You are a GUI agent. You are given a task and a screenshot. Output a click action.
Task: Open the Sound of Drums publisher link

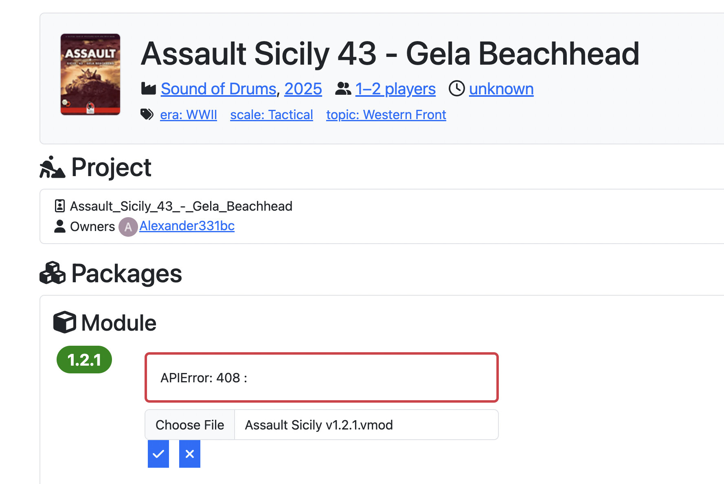(x=218, y=89)
